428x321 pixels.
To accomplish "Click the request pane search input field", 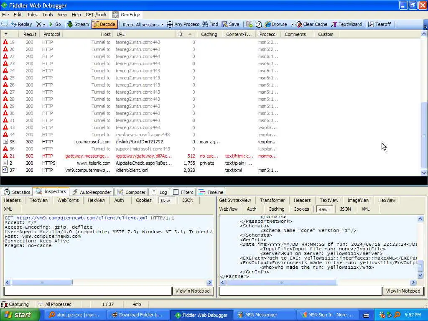I will 88,291.
